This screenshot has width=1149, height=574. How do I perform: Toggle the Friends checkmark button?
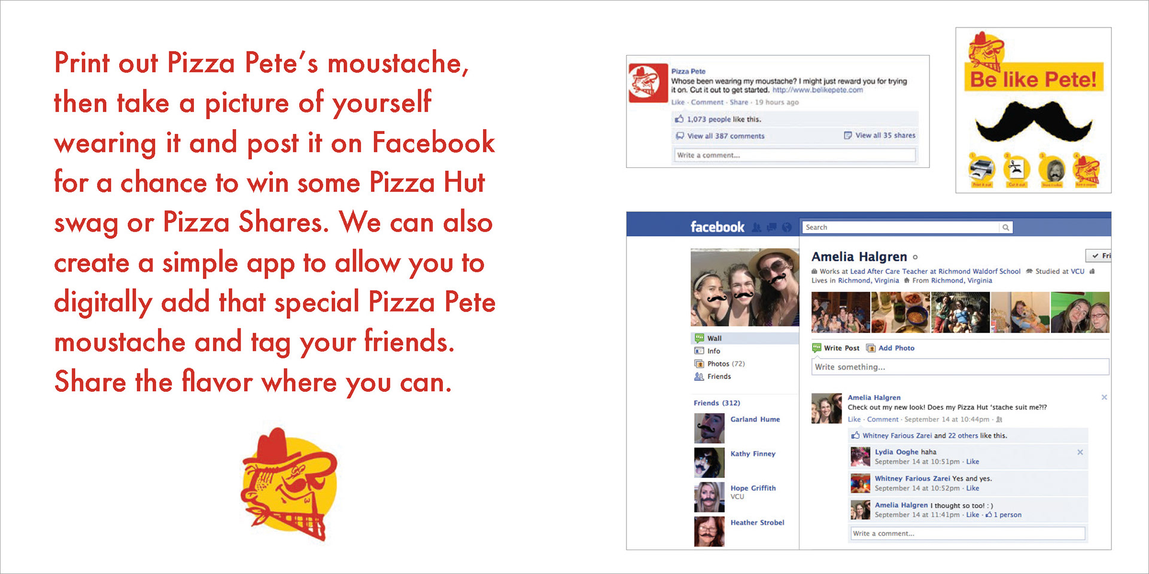[x=1098, y=255]
